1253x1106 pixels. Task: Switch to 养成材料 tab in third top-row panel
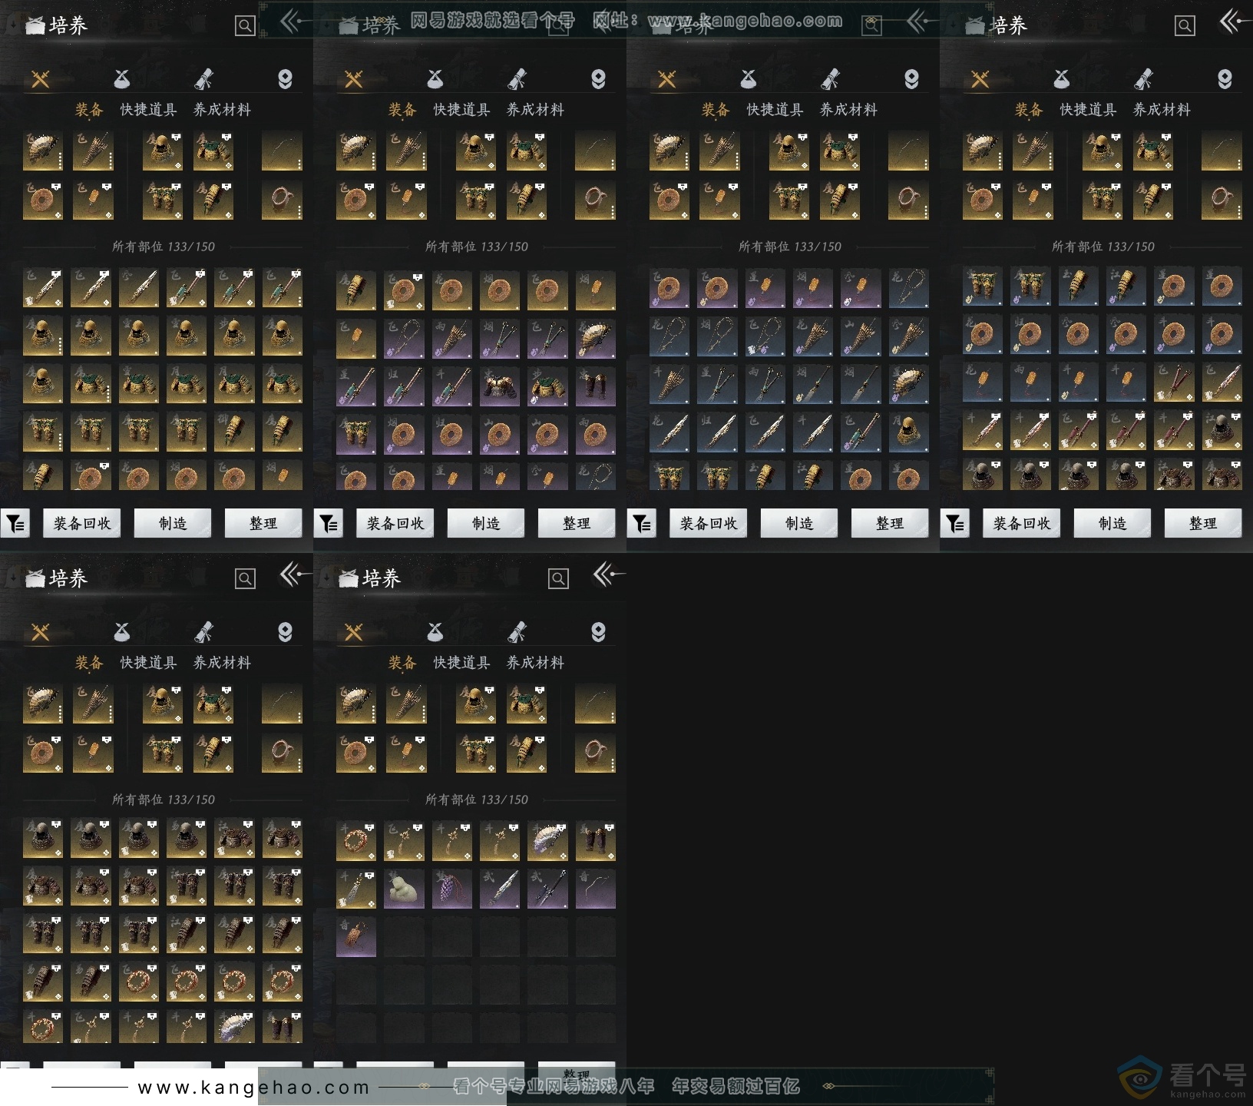[848, 110]
